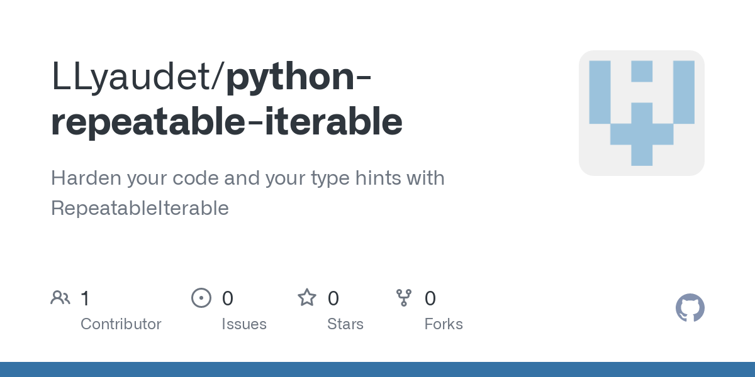This screenshot has height=377, width=755.
Task: Click the word RepeatableIterable in description
Action: [140, 208]
